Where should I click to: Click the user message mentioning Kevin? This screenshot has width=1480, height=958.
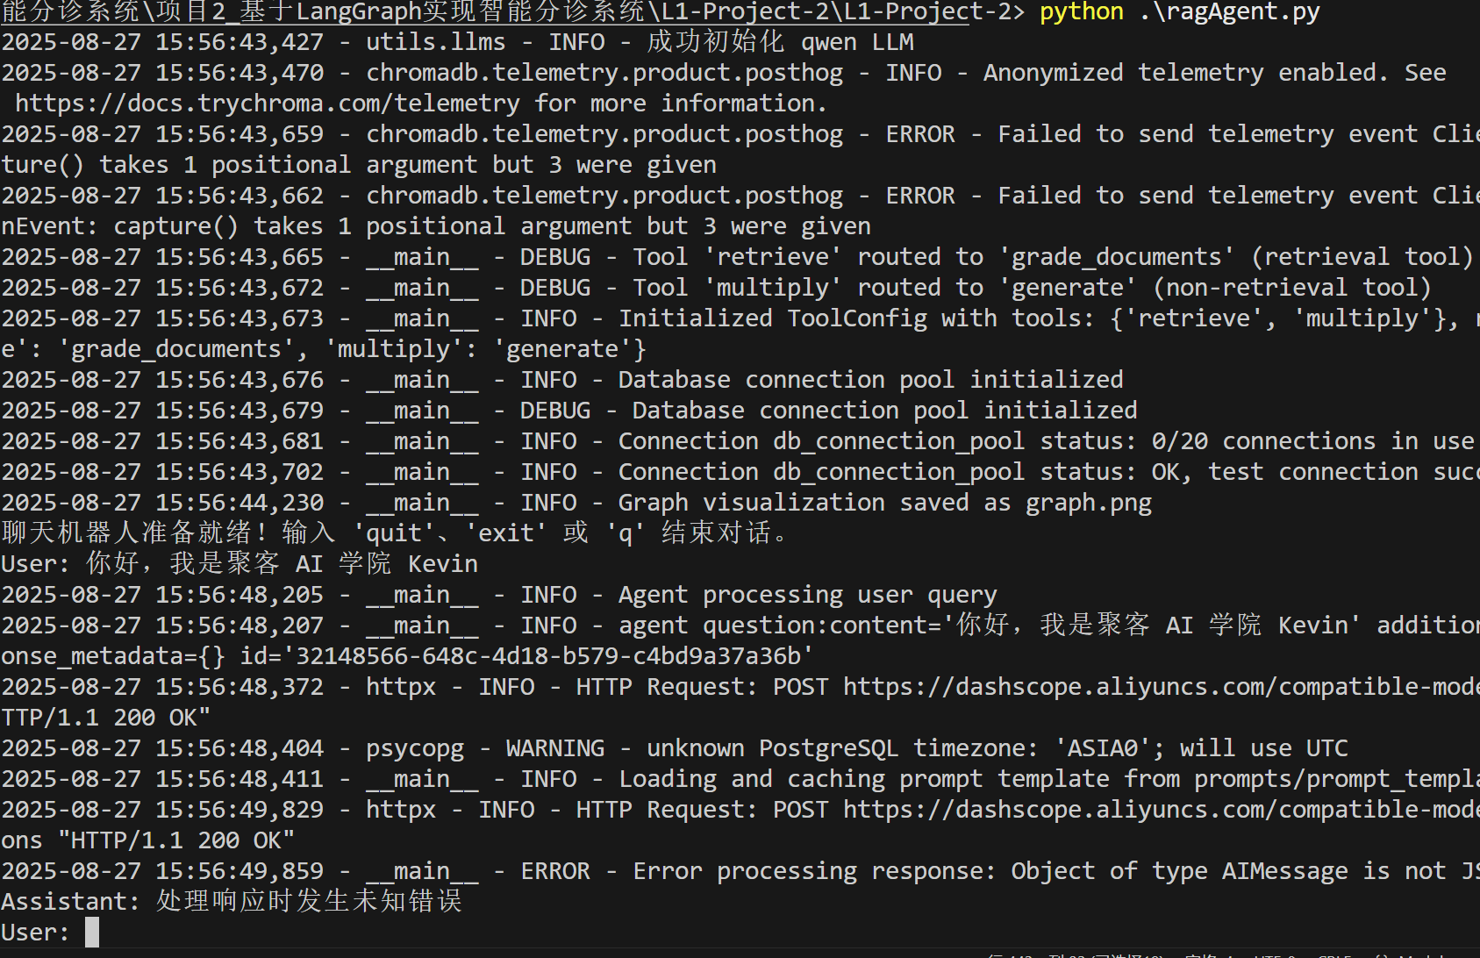240,564
